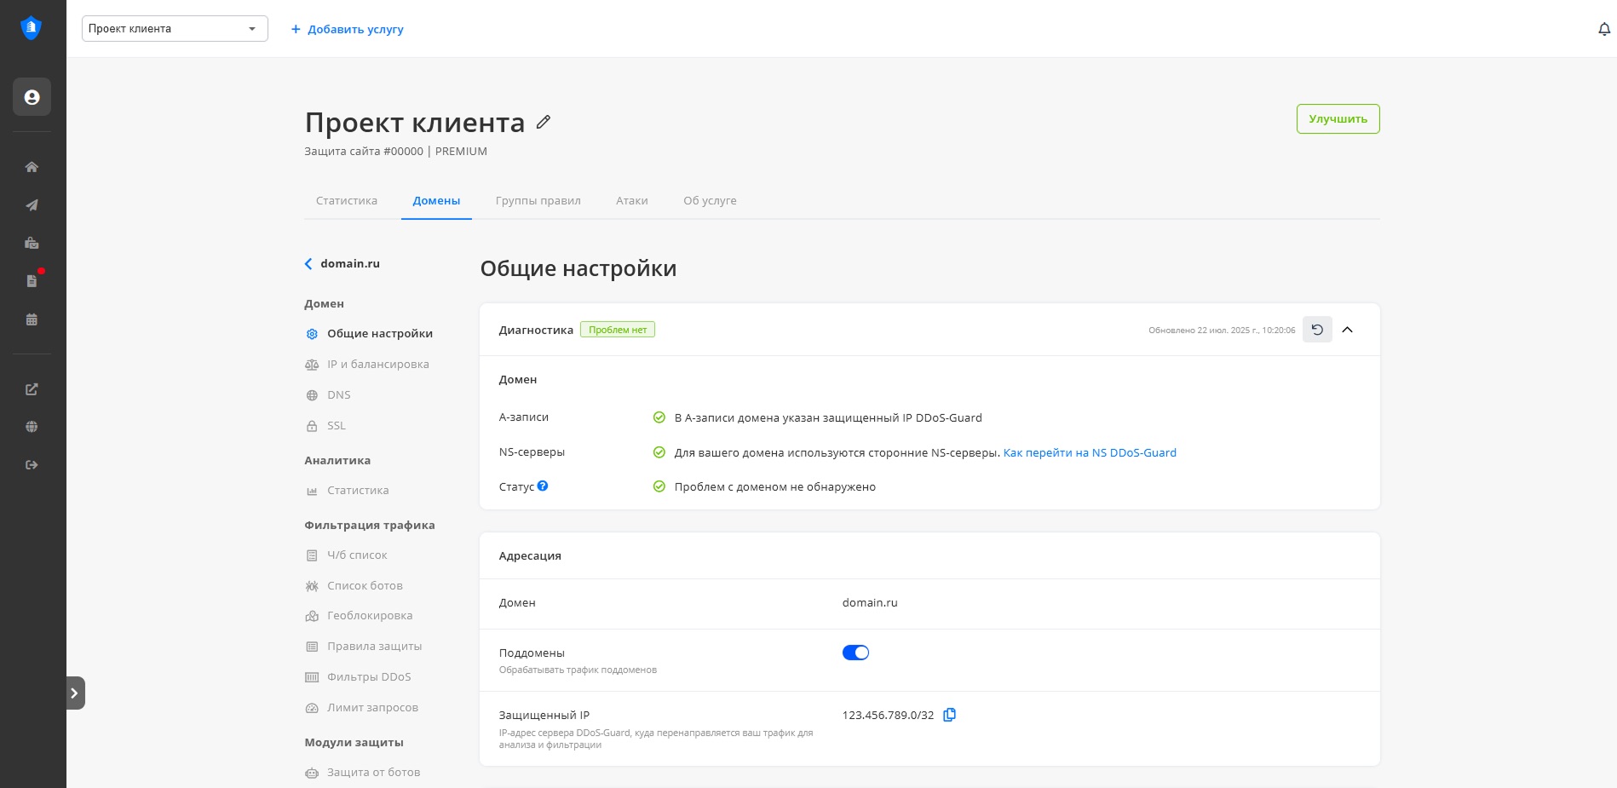This screenshot has width=1617, height=788.
Task: Follow the Как перейти на NS DDoS-Guard link
Action: (1090, 452)
